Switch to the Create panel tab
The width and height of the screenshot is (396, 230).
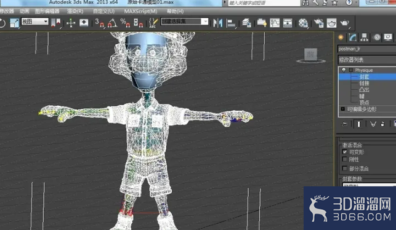[341, 38]
